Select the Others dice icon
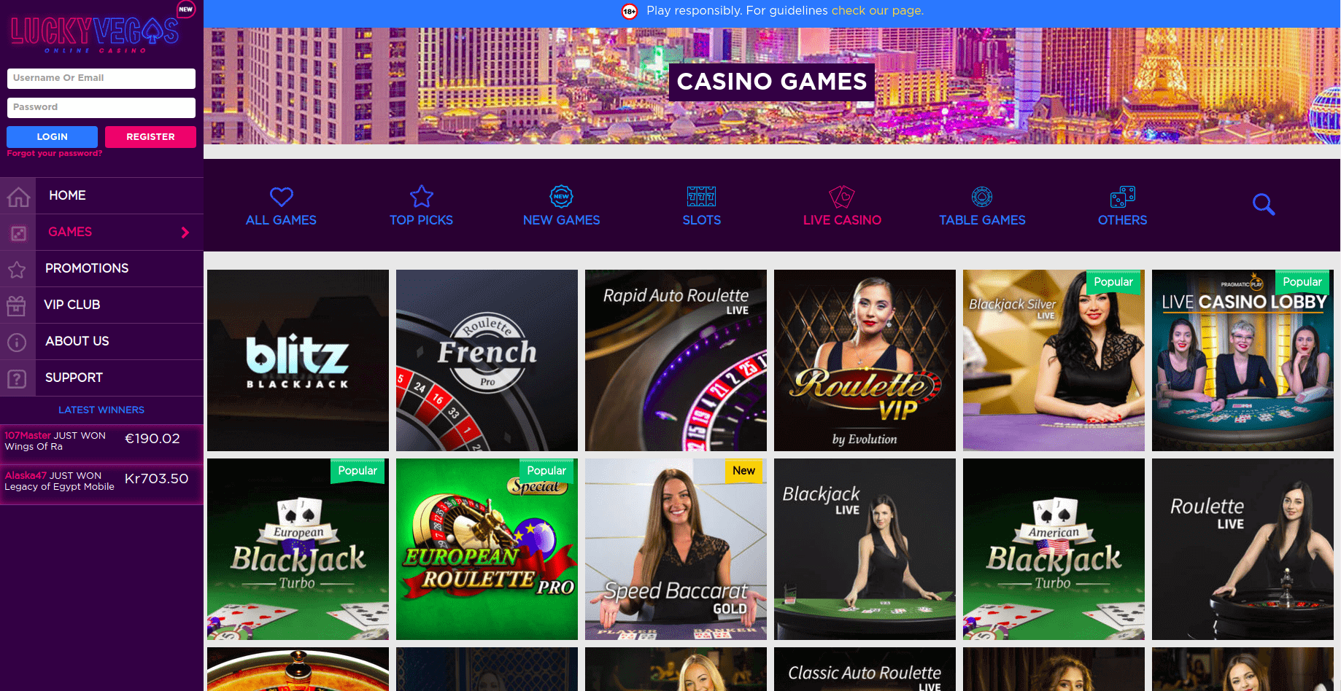1341x691 pixels. click(1122, 197)
